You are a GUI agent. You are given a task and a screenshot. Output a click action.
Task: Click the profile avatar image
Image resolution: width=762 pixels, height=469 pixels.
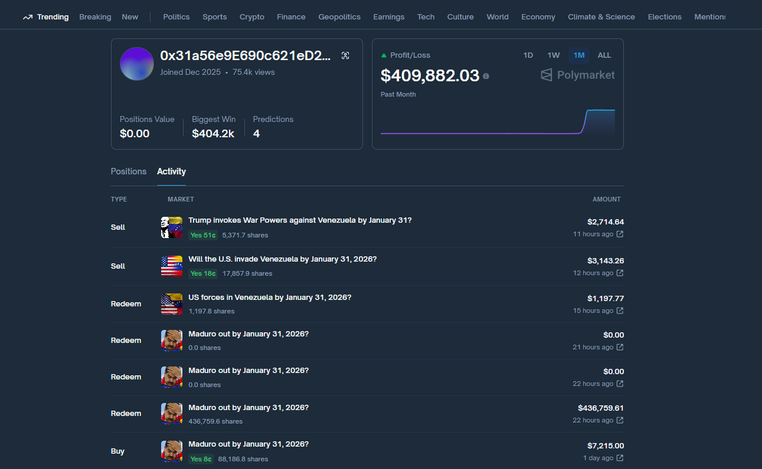click(x=136, y=64)
